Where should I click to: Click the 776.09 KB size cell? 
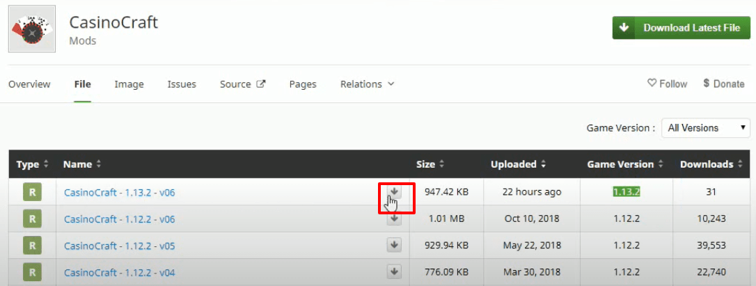tap(446, 272)
